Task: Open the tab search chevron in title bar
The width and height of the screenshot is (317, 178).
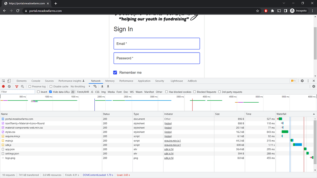Action: 284,3
